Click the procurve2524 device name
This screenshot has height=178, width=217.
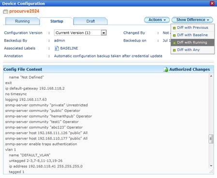(x=24, y=11)
